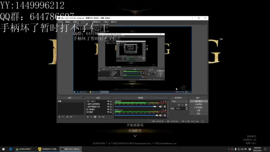Pop out the 场景 dock panel

point(83,98)
